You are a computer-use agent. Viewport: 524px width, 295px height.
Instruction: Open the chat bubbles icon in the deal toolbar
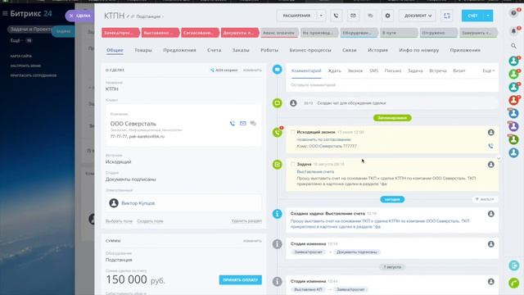[370, 16]
